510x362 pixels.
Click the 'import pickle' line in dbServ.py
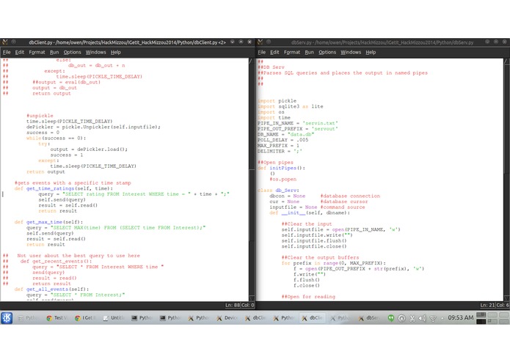click(277, 101)
